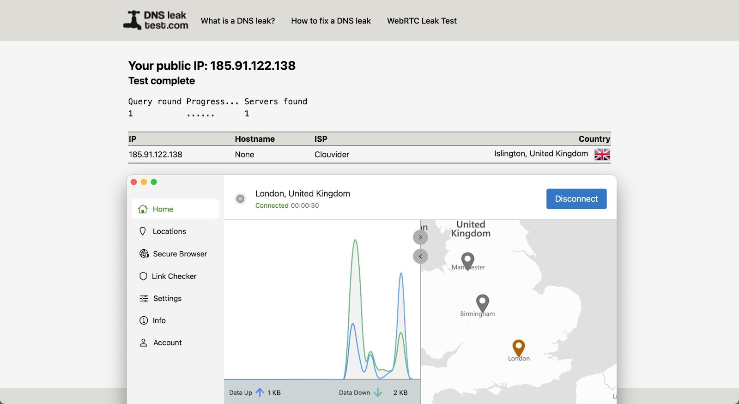Select the orange London pin on the map
Image resolution: width=739 pixels, height=404 pixels.
(519, 348)
